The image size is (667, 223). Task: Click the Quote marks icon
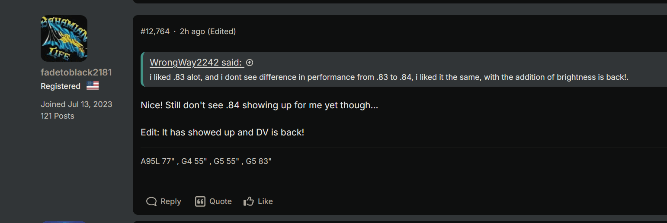(x=200, y=201)
